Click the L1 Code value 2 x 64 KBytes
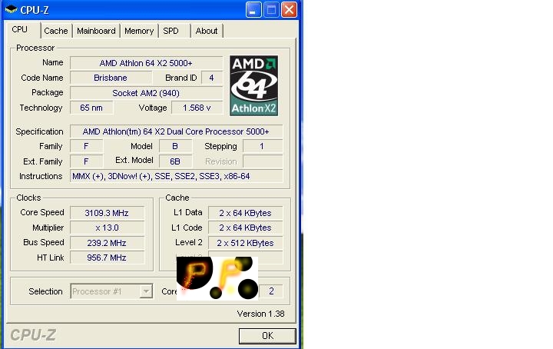This screenshot has height=349, width=553. [246, 228]
